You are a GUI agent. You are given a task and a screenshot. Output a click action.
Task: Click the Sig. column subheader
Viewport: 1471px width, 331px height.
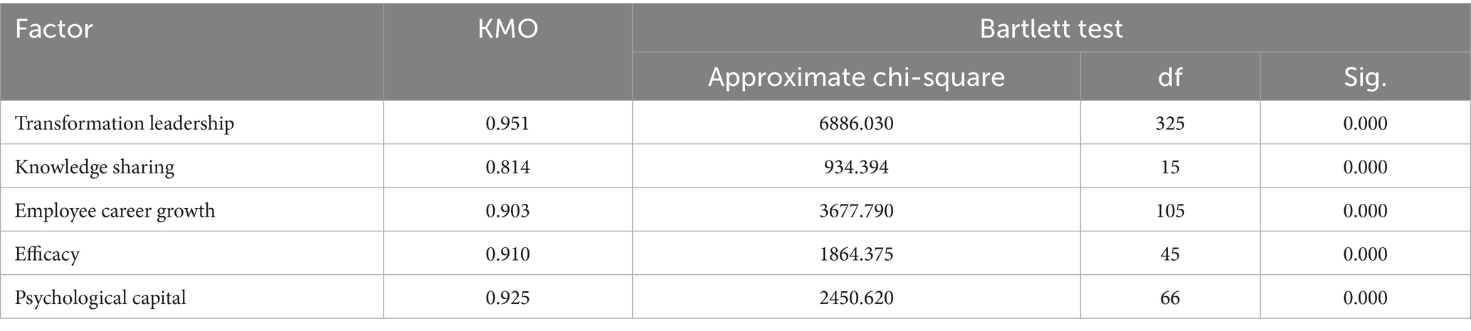click(1365, 77)
